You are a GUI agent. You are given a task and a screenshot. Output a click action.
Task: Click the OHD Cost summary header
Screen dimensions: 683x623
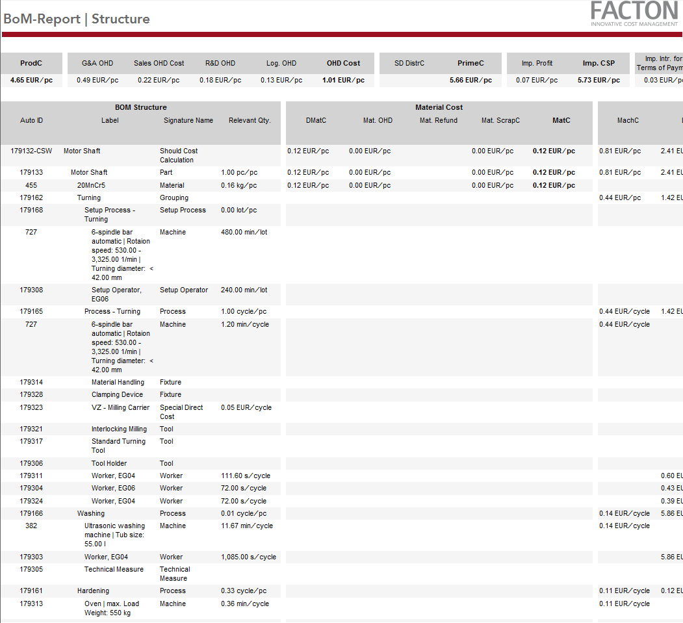coord(343,63)
